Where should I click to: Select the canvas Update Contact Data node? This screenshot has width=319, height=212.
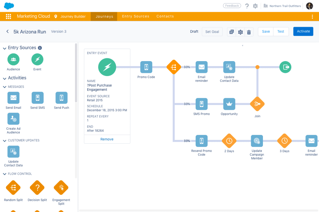[229, 67]
